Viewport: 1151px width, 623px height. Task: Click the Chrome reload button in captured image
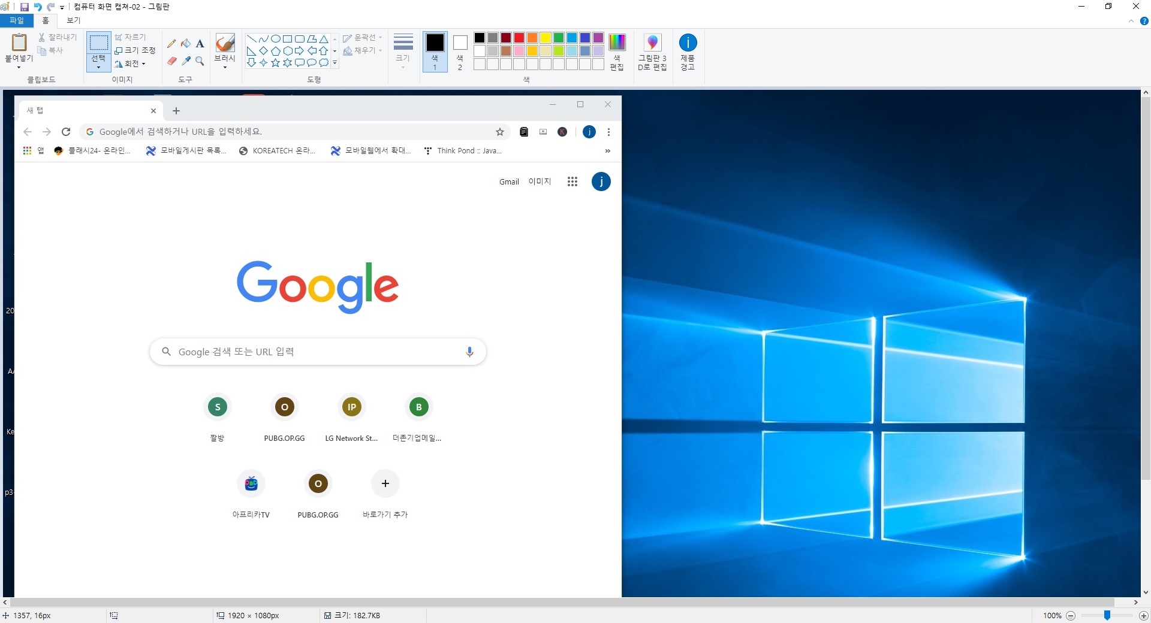coord(66,132)
